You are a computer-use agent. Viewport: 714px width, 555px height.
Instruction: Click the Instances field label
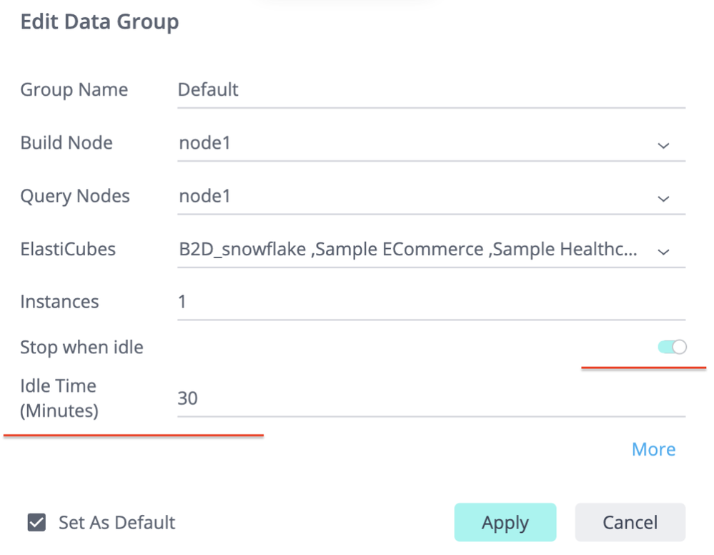coord(59,302)
